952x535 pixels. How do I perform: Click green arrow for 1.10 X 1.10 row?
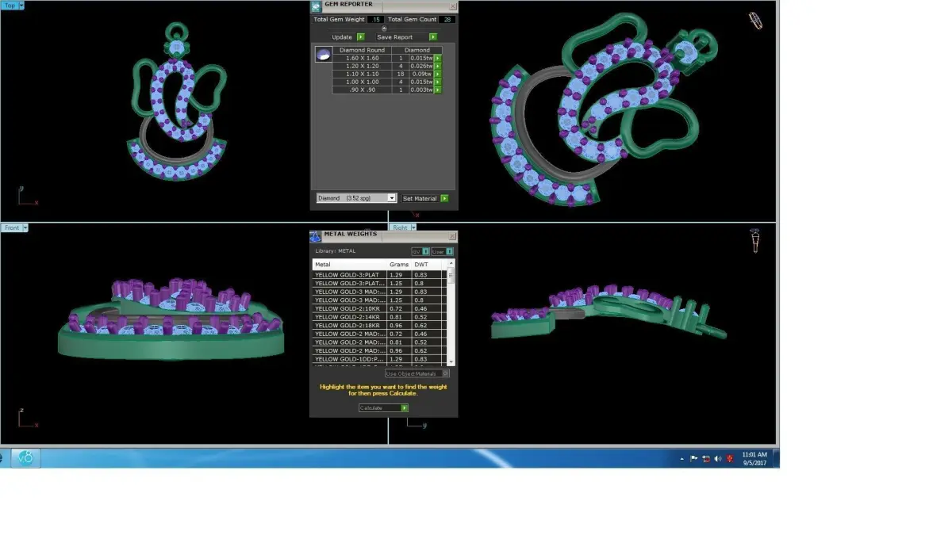pos(437,74)
